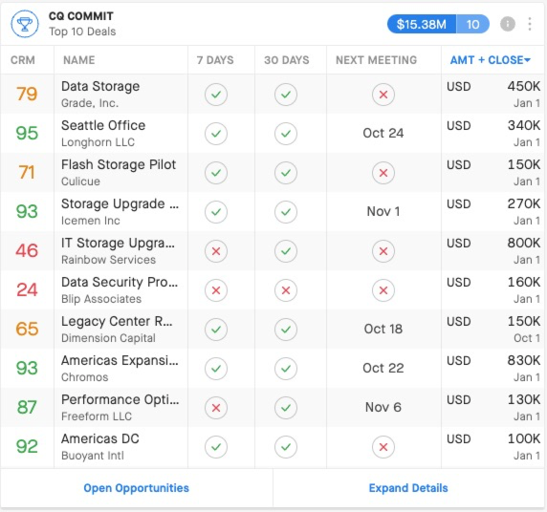Select the Chromos account name

(x=84, y=377)
